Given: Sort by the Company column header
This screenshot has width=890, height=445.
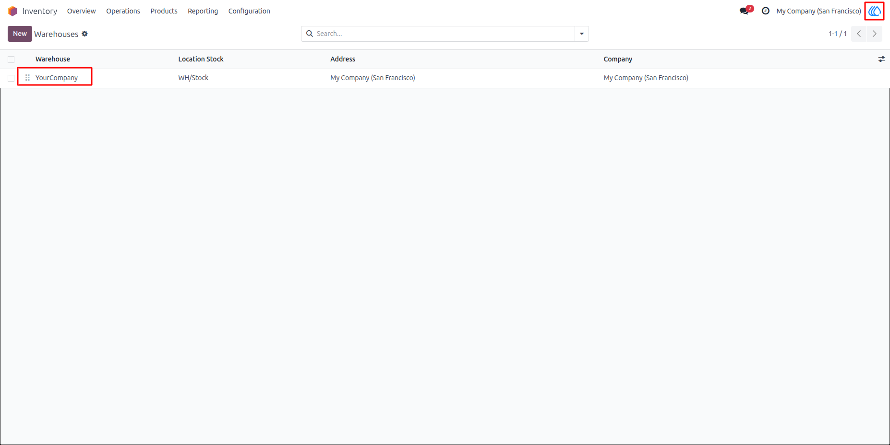Looking at the screenshot, I should pyautogui.click(x=618, y=59).
